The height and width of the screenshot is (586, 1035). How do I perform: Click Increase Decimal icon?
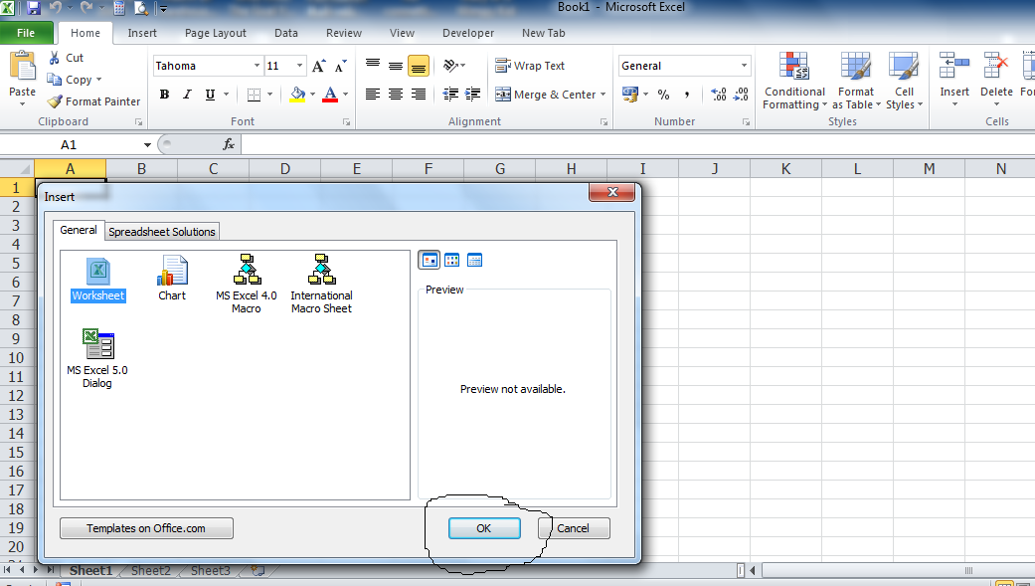(718, 95)
